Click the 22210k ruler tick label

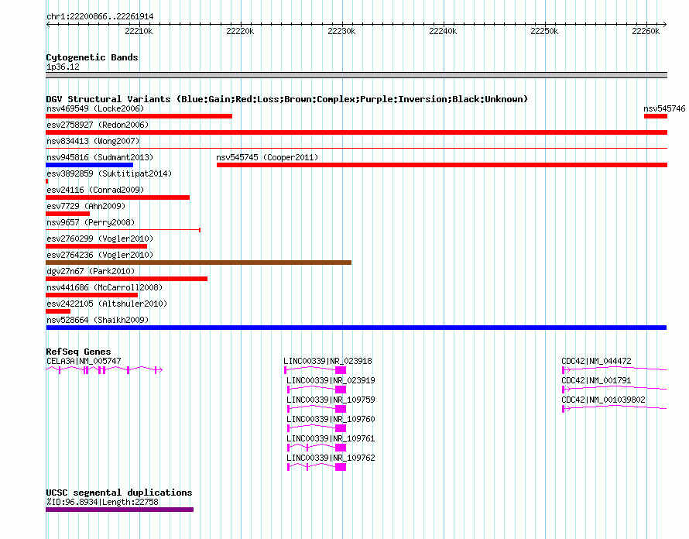click(x=139, y=31)
